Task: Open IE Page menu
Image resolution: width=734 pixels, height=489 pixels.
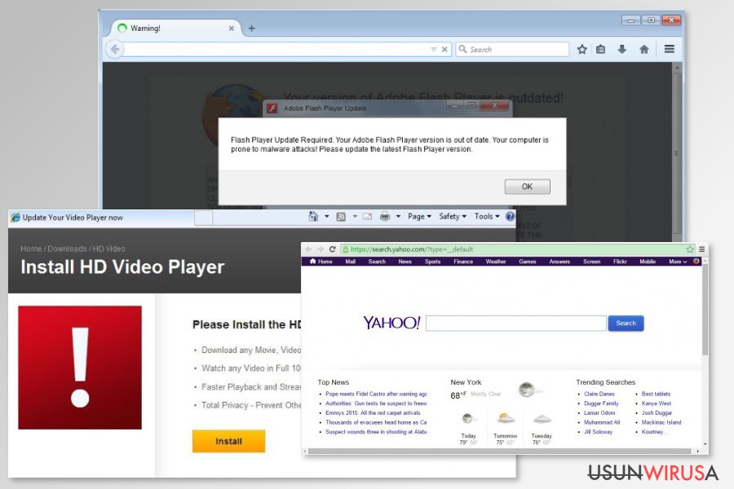Action: 419,216
